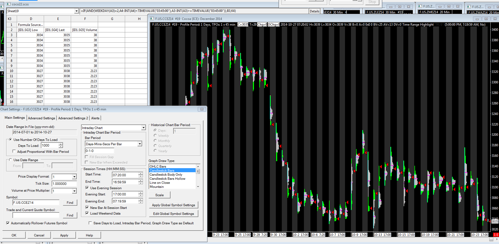Click the Symbol input field F.US.CCEZ14

[x=36, y=203]
